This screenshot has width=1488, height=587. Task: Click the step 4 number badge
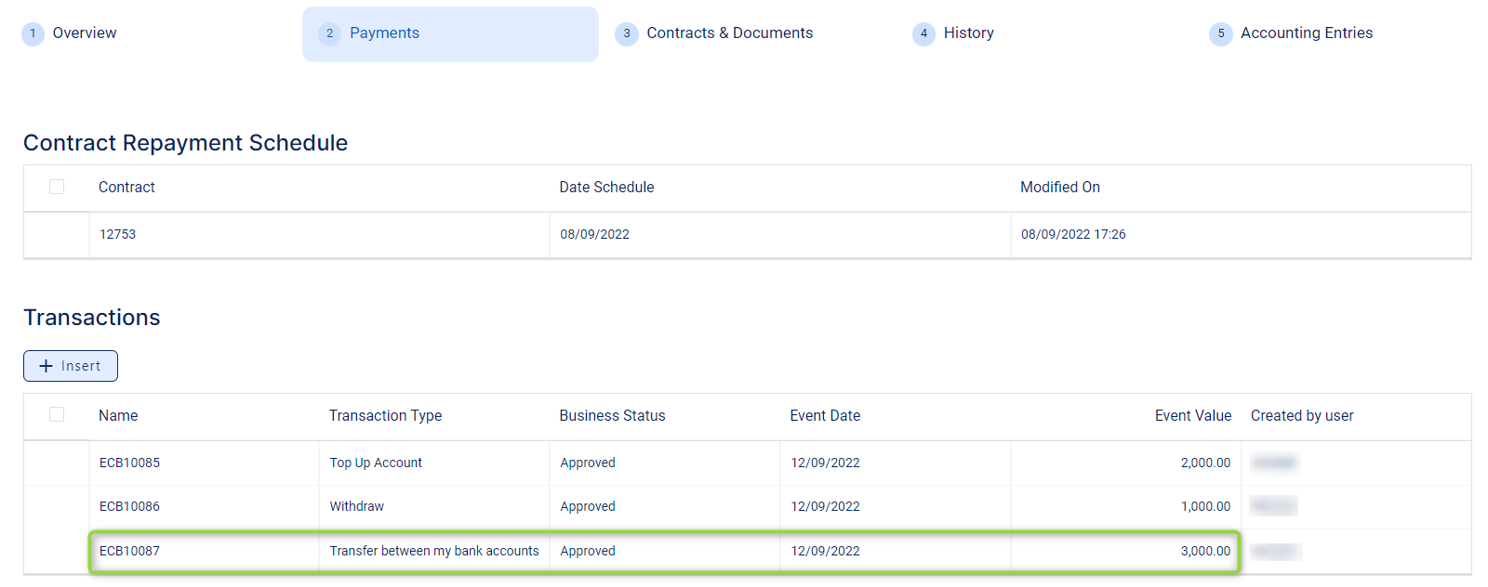coord(923,34)
